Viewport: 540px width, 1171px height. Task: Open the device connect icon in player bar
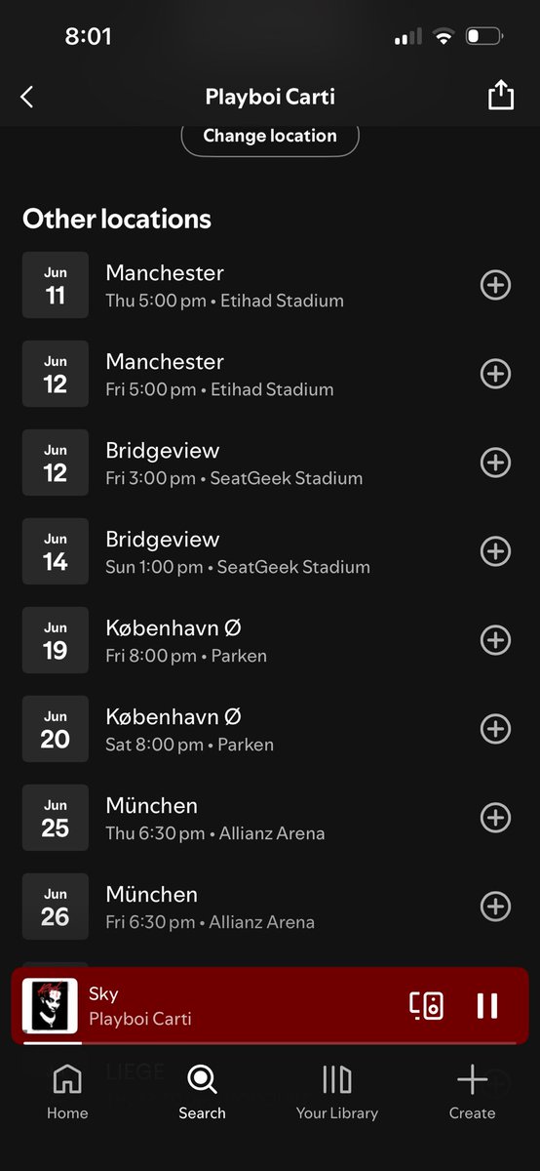[426, 1005]
